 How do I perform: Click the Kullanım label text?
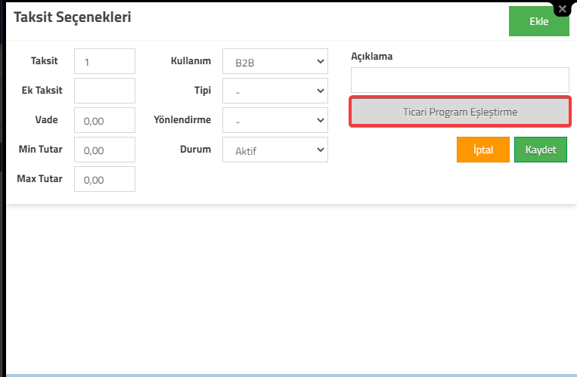pyautogui.click(x=191, y=60)
